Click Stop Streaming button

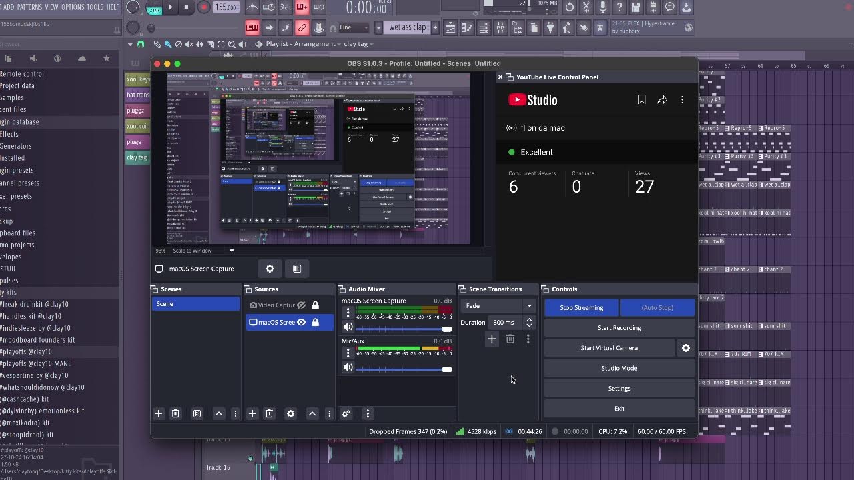[581, 307]
